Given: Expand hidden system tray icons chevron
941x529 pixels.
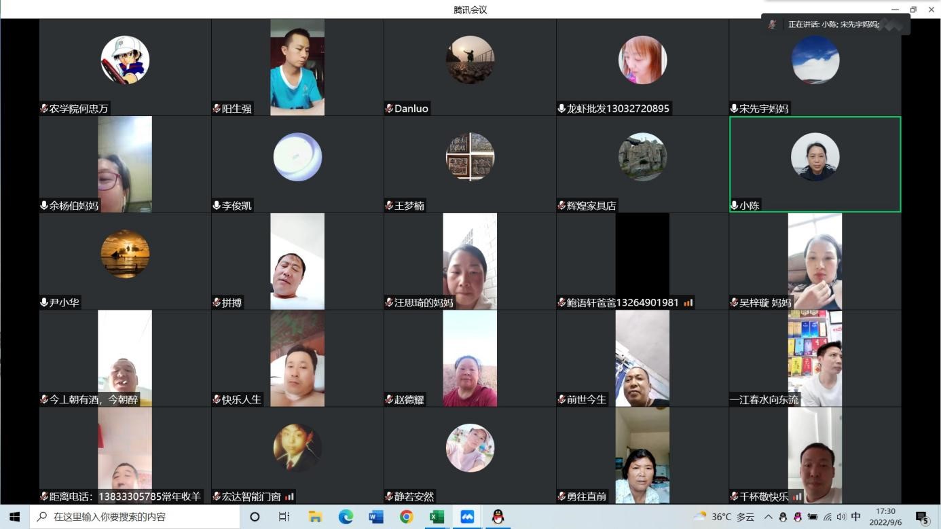Looking at the screenshot, I should 769,517.
